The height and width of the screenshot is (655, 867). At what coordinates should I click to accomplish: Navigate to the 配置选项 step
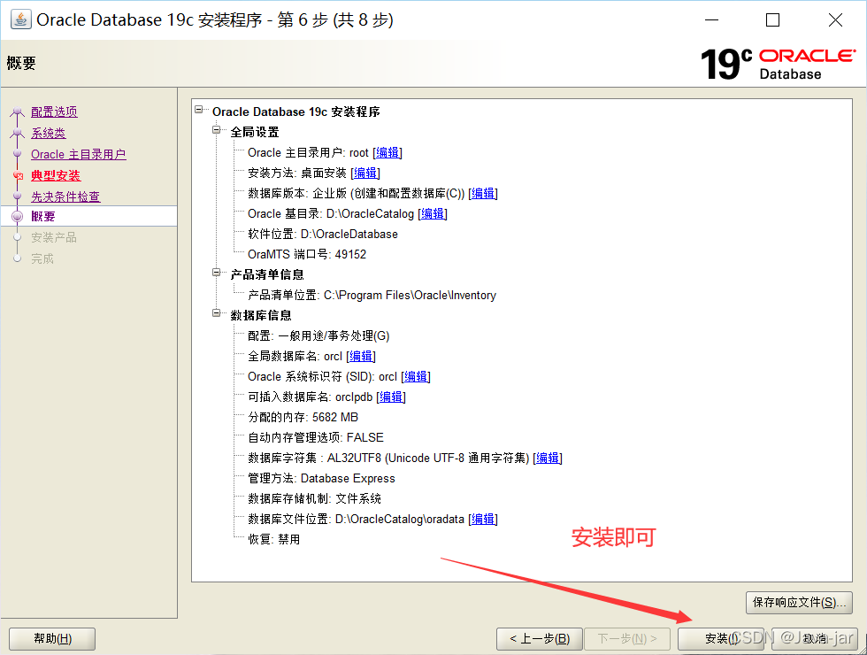[x=53, y=112]
